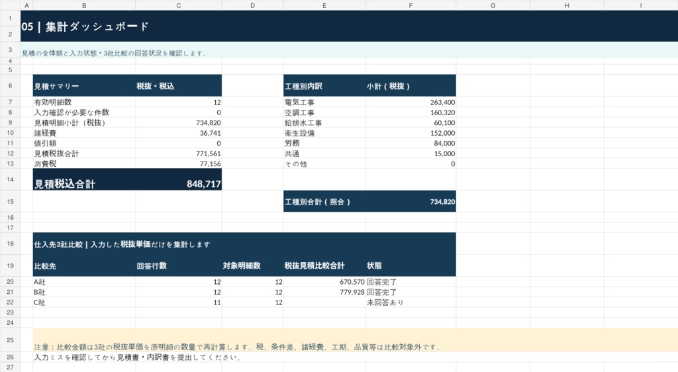
Task: Select A社 comparison total 670,570
Action: click(x=324, y=282)
